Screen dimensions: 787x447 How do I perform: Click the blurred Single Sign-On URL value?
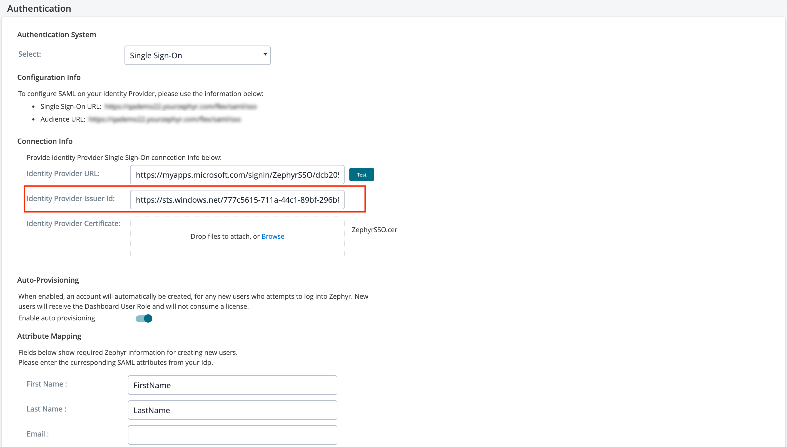click(180, 107)
